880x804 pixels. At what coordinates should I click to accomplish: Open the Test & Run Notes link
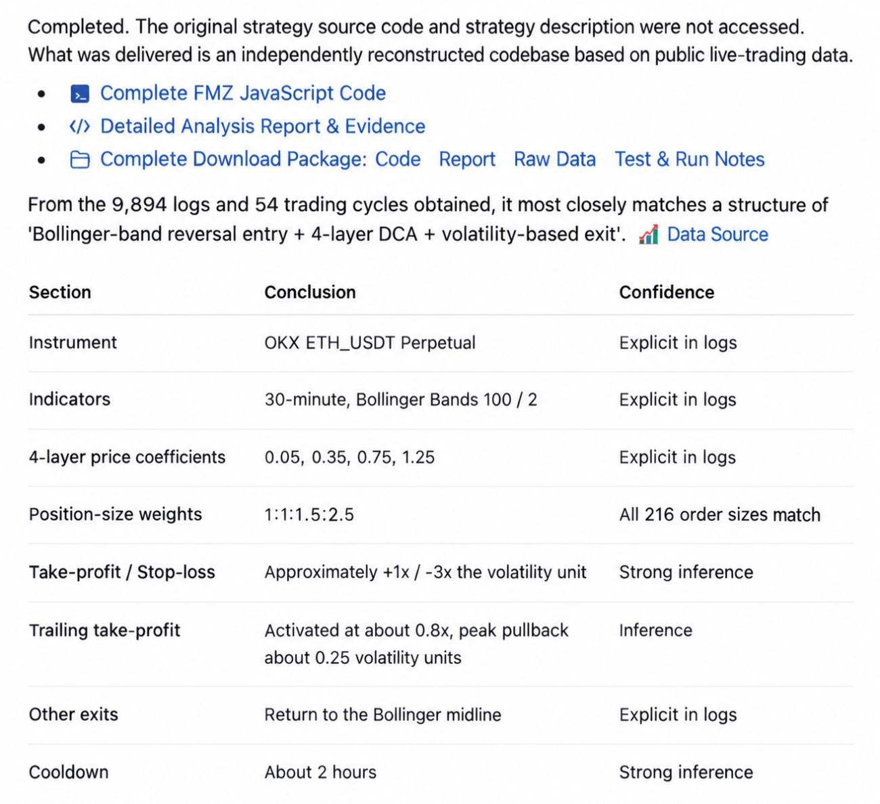690,160
